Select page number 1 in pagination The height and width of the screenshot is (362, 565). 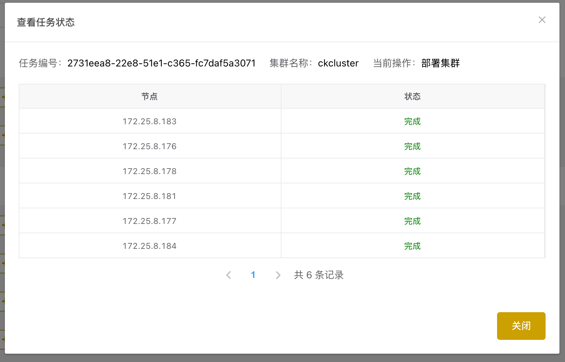253,275
